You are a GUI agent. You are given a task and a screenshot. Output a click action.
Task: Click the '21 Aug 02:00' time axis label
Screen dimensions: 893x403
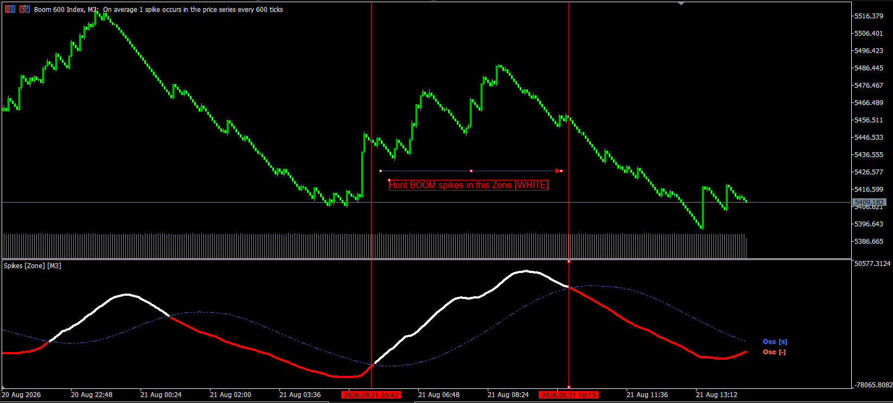click(x=231, y=395)
